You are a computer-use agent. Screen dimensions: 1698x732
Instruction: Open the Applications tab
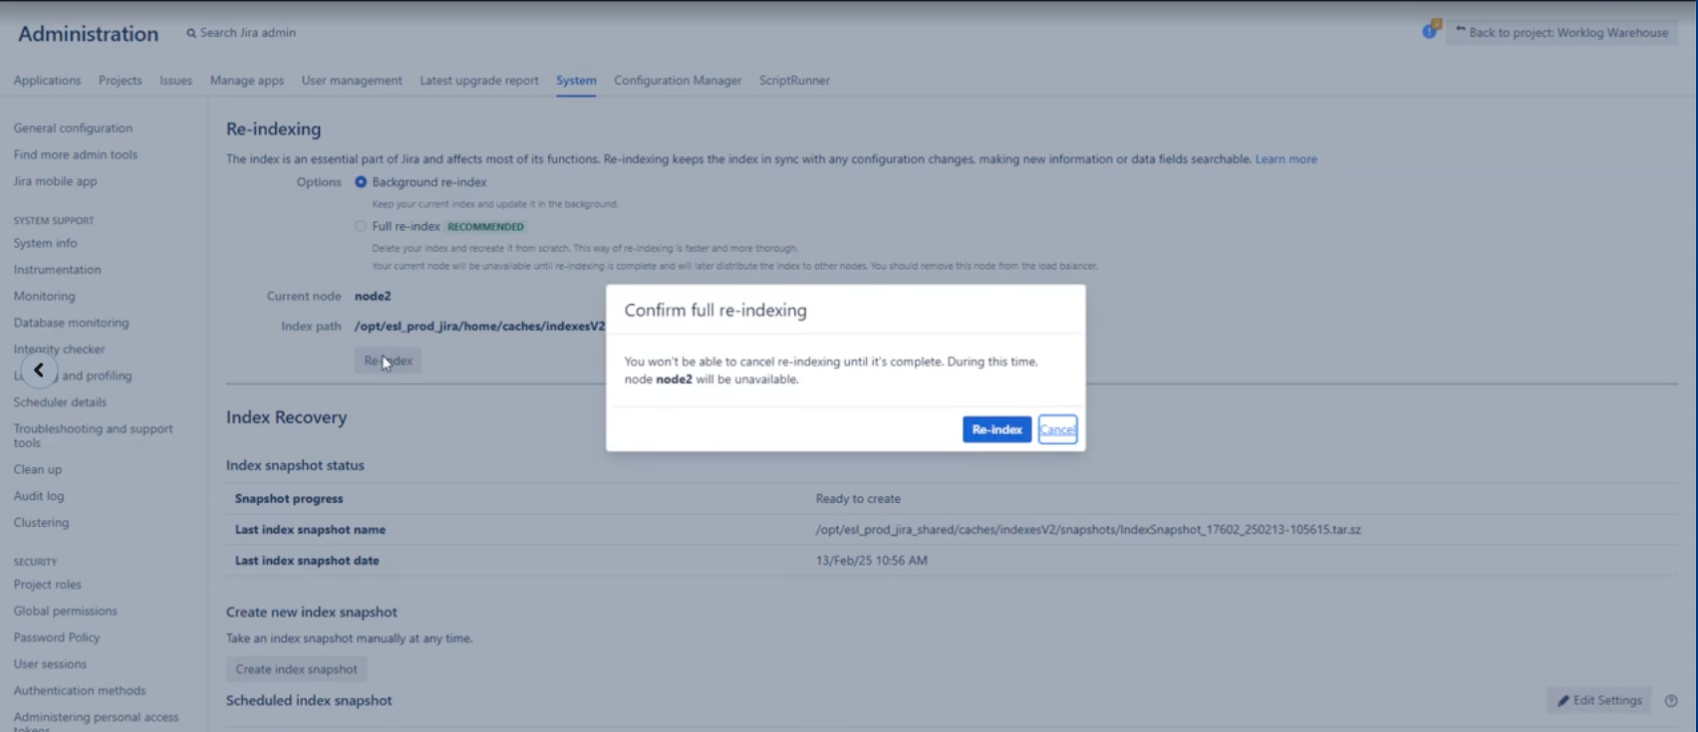click(47, 81)
